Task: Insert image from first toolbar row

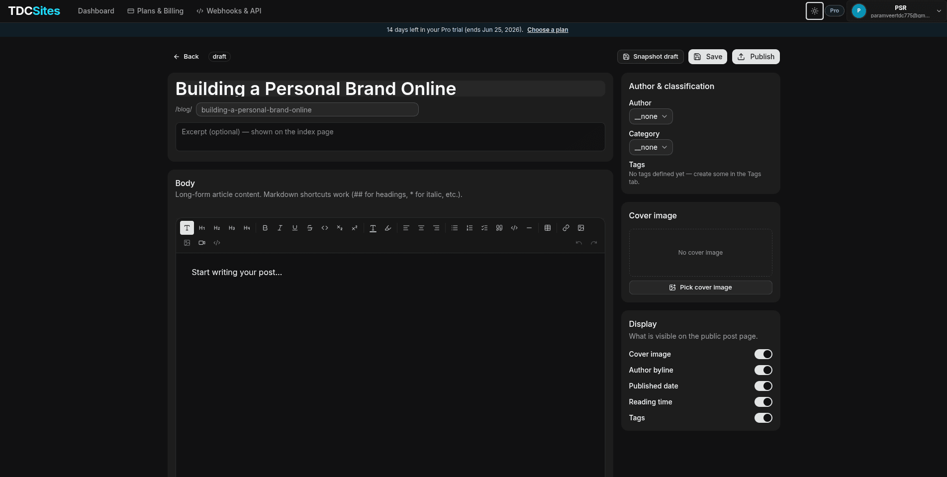Action: [581, 228]
